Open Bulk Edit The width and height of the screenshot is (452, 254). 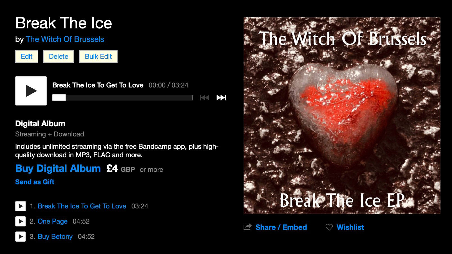98,57
